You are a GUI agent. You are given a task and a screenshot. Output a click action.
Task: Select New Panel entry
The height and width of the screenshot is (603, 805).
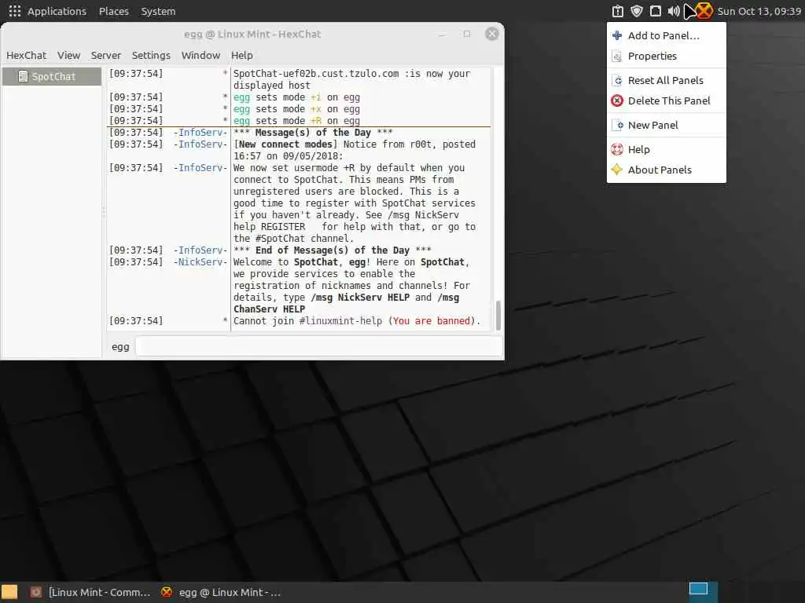[x=667, y=125]
